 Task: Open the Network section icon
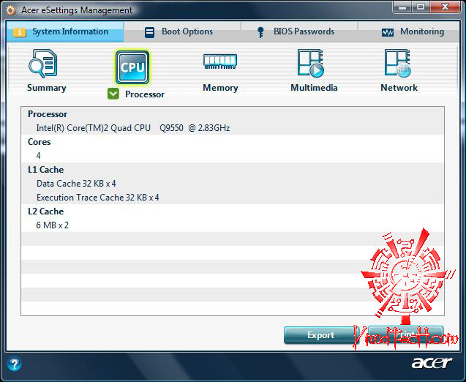398,64
